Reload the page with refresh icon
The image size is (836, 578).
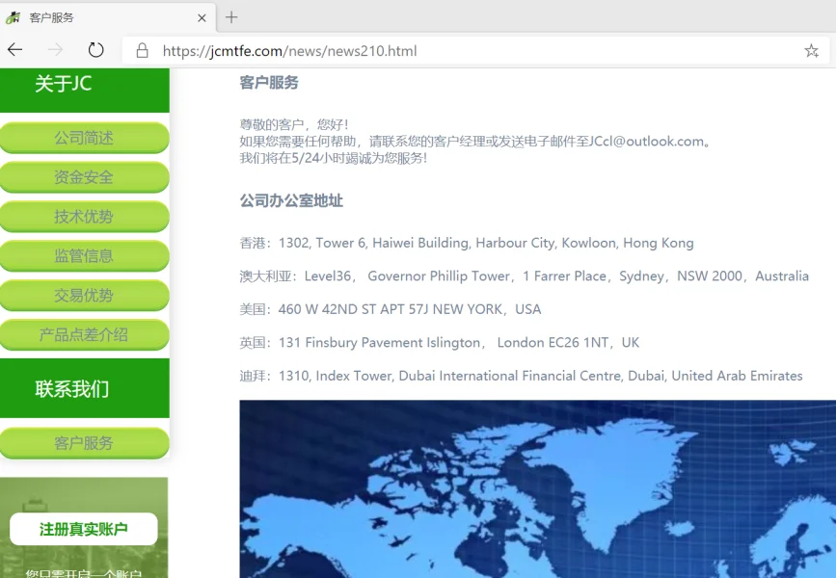coord(95,50)
